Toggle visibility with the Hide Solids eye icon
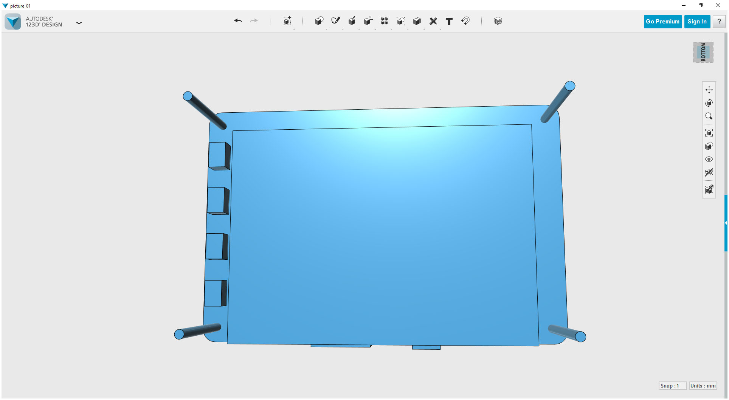This screenshot has width=729, height=400. 709,159
